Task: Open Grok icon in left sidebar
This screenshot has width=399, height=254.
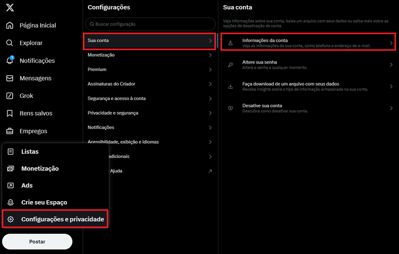Action: pos(10,96)
